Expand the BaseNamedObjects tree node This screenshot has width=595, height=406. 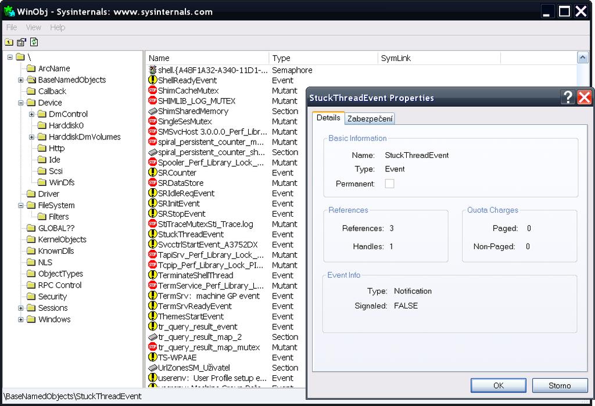(21, 80)
